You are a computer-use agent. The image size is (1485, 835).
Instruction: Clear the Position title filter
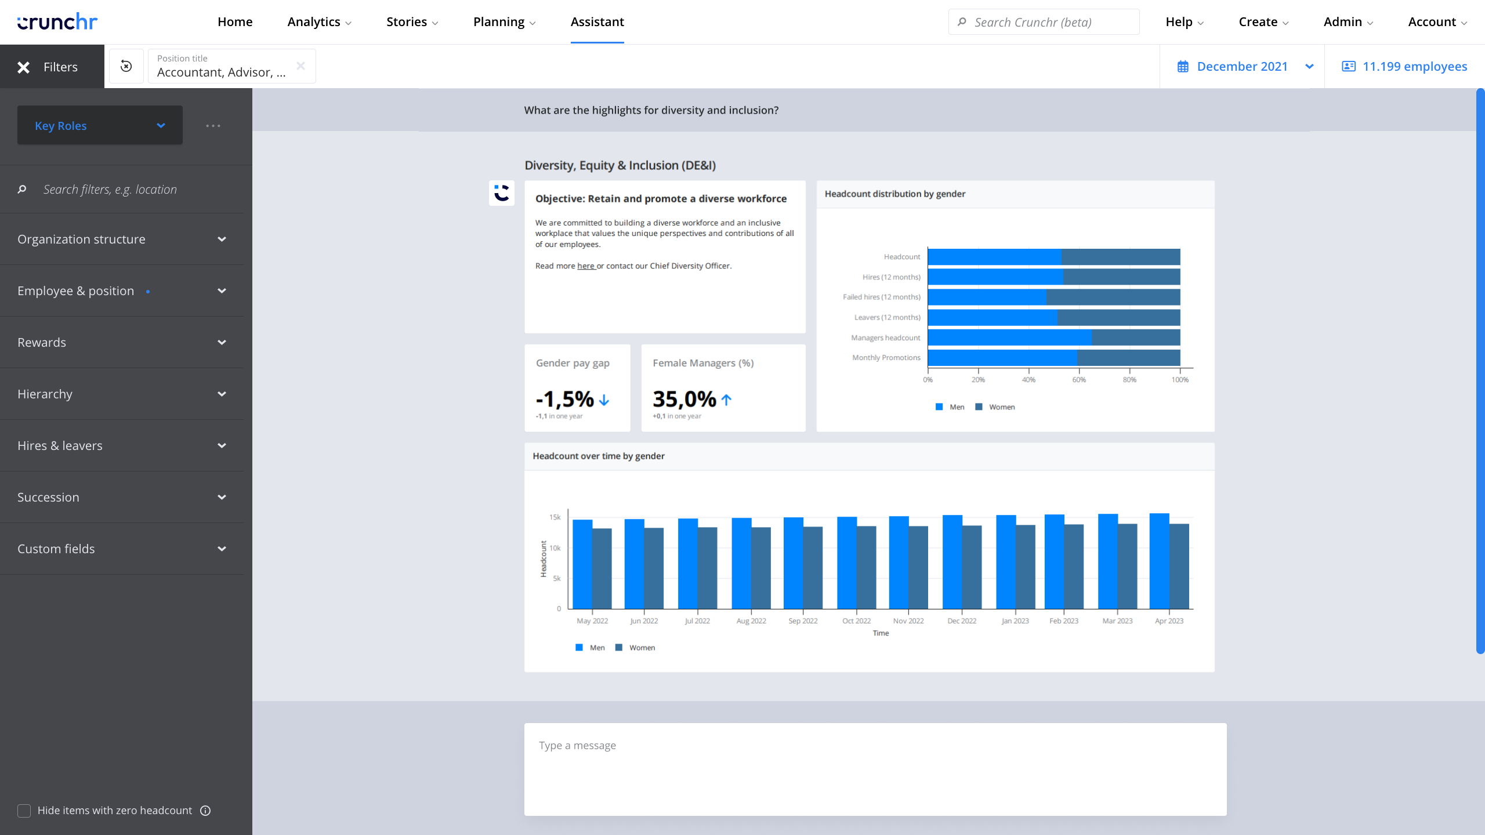[300, 66]
